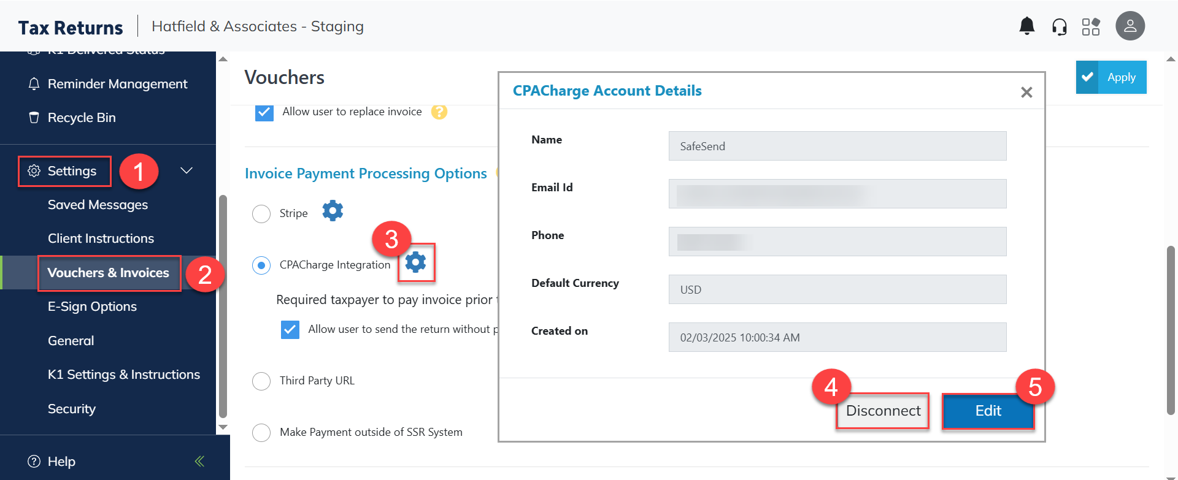The height and width of the screenshot is (480, 1178).
Task: Click the Disconnect button
Action: tap(883, 411)
